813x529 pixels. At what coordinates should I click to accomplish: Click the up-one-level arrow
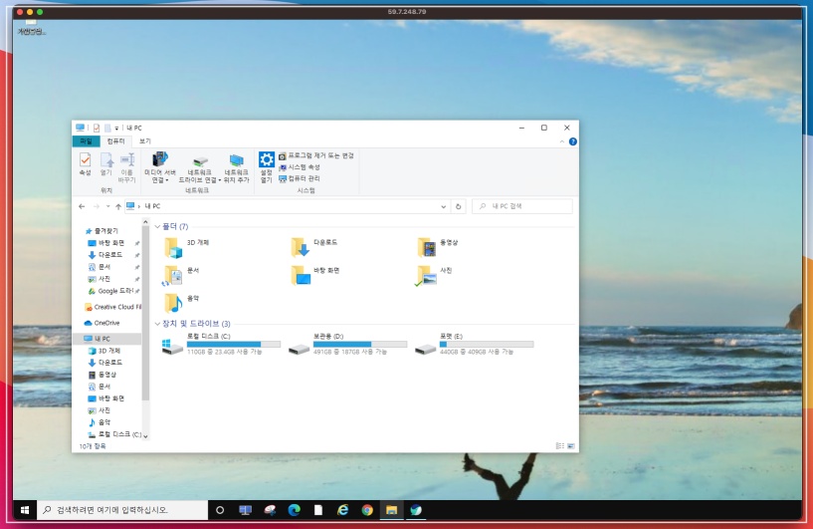118,206
